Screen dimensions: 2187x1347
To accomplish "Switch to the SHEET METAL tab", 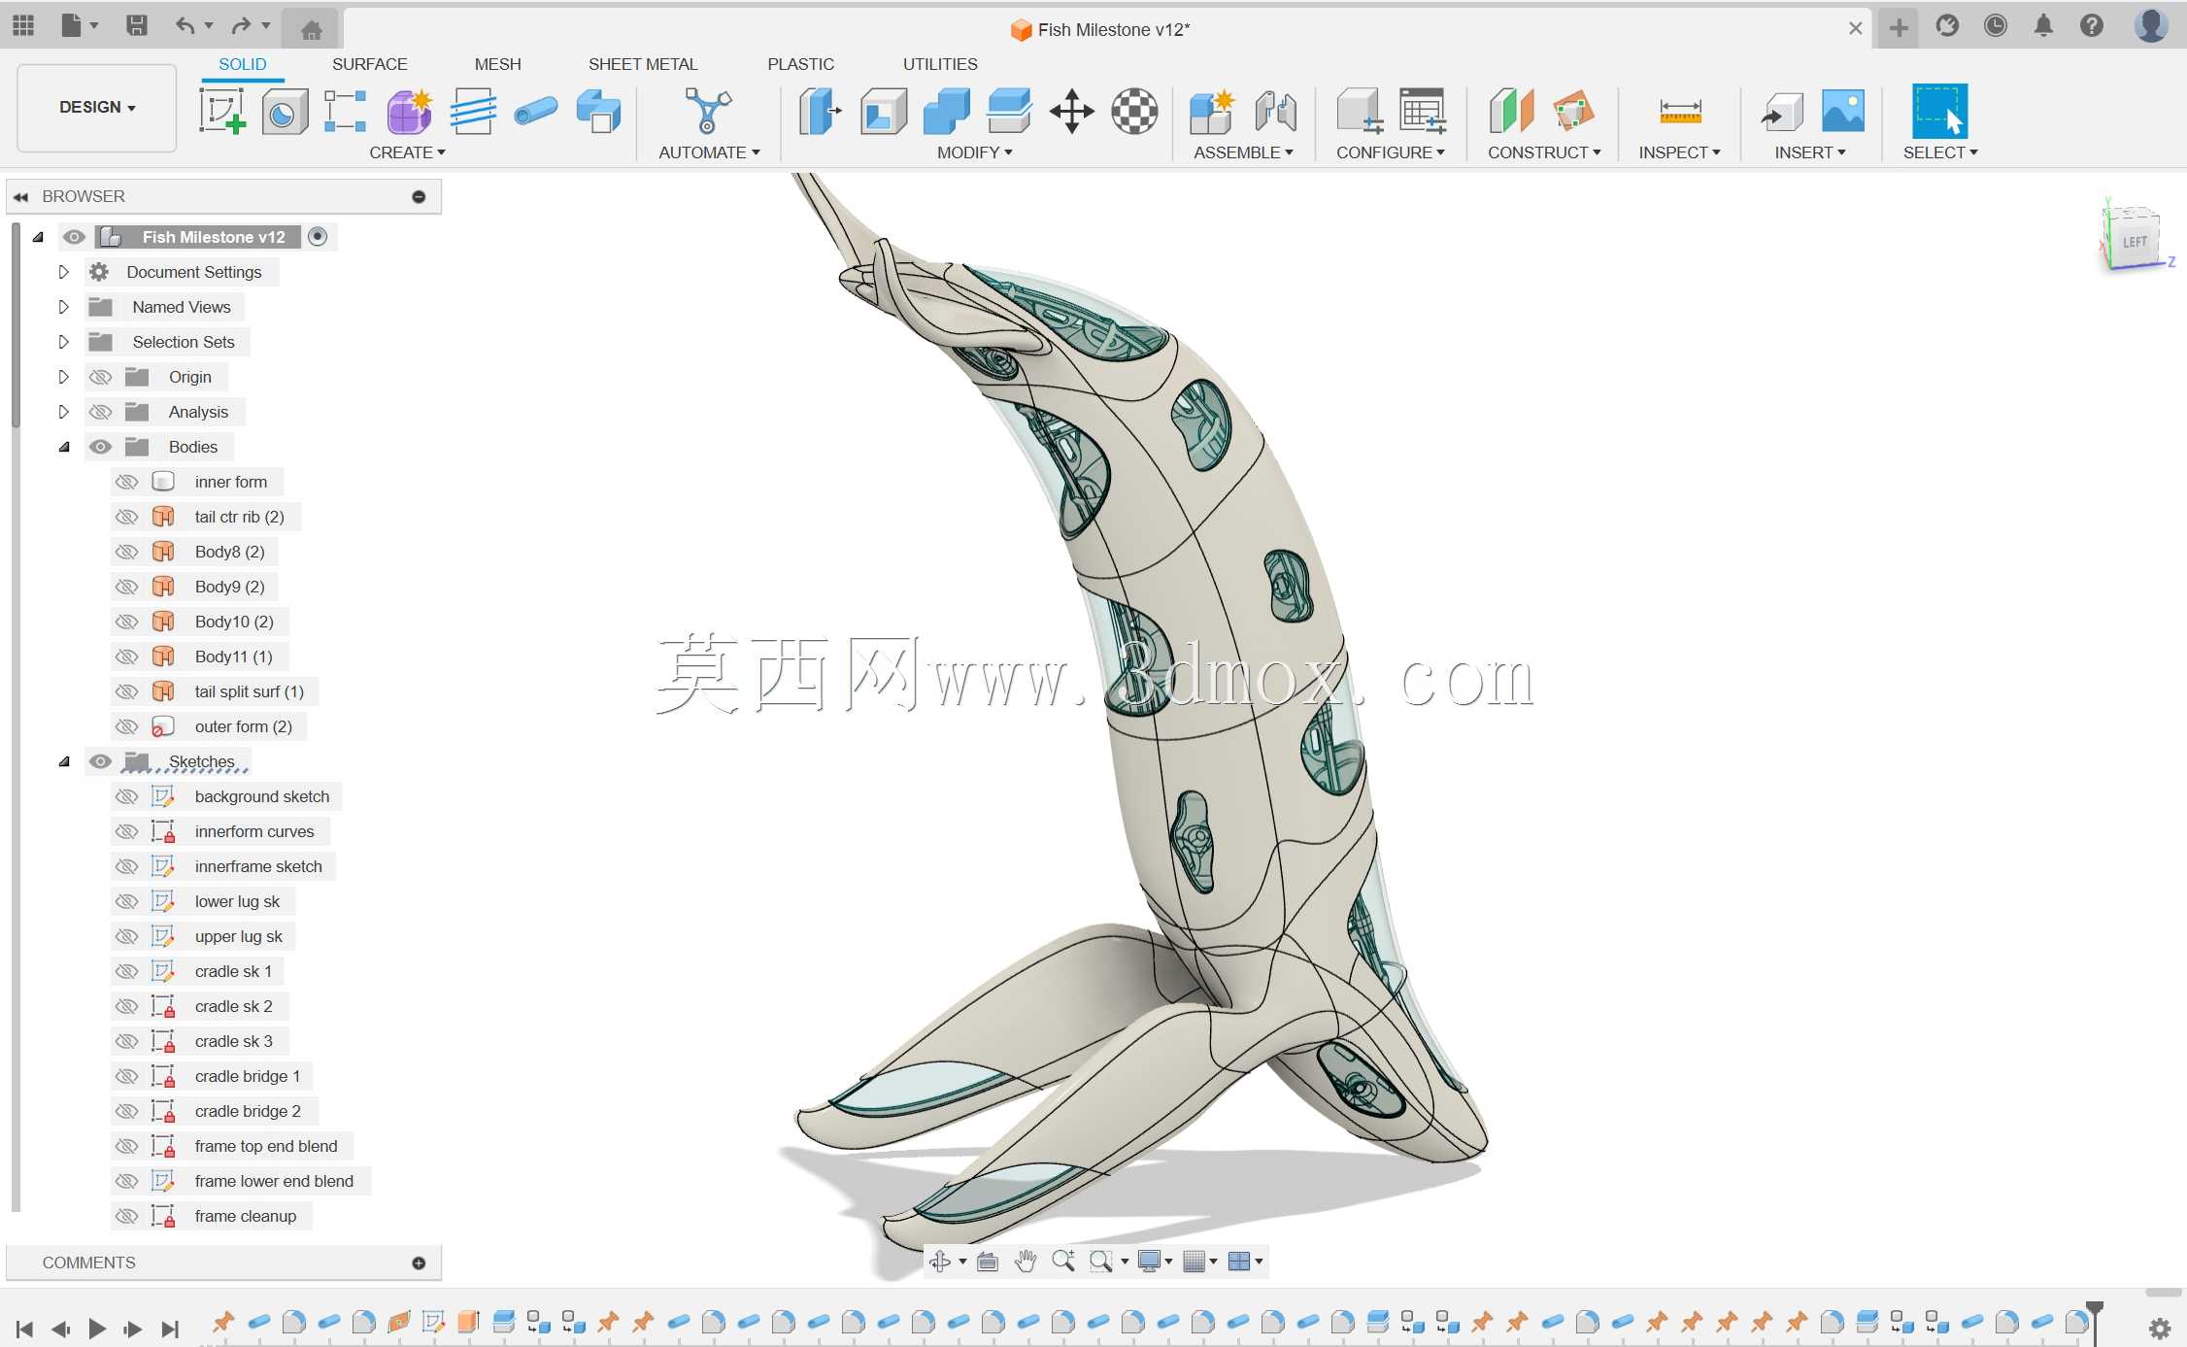I will 643,64.
